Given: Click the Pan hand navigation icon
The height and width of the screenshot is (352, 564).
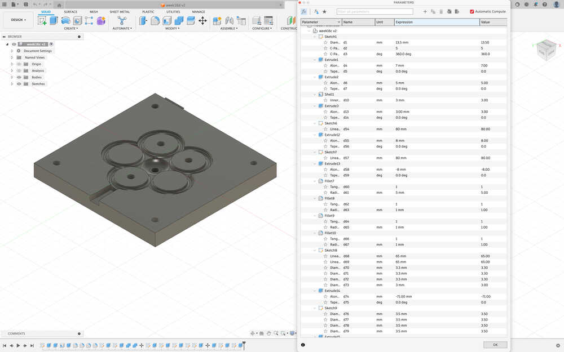Looking at the screenshot, I should click(268, 333).
